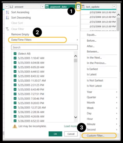Select the Equals... filter

91,35
